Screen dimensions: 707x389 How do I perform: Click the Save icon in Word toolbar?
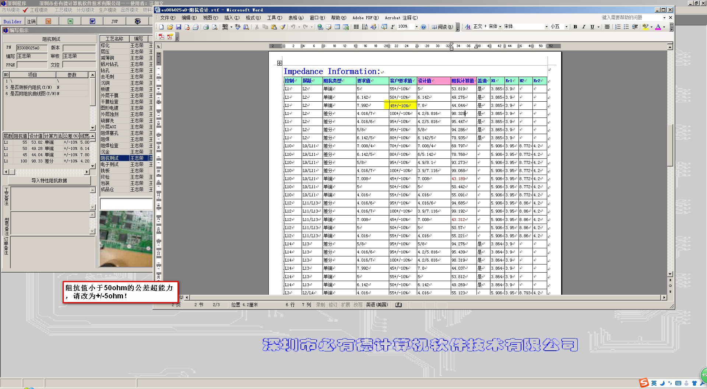coord(179,27)
